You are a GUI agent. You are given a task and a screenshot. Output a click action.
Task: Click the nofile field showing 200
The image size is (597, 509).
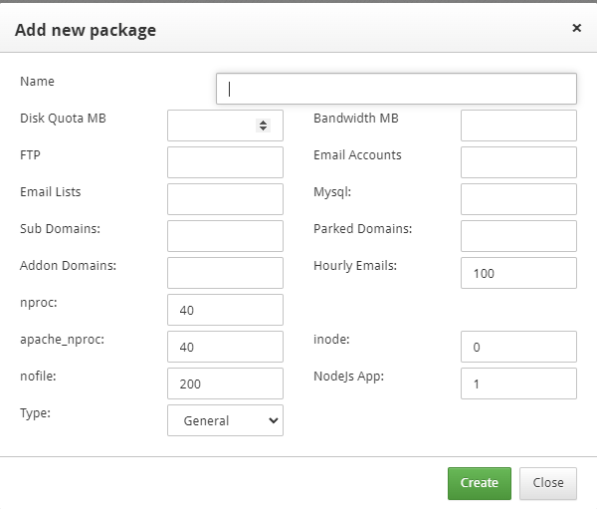pyautogui.click(x=225, y=383)
